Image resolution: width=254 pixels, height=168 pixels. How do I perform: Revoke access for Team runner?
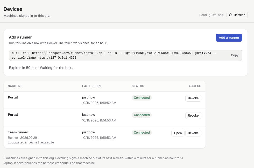[x=193, y=133]
